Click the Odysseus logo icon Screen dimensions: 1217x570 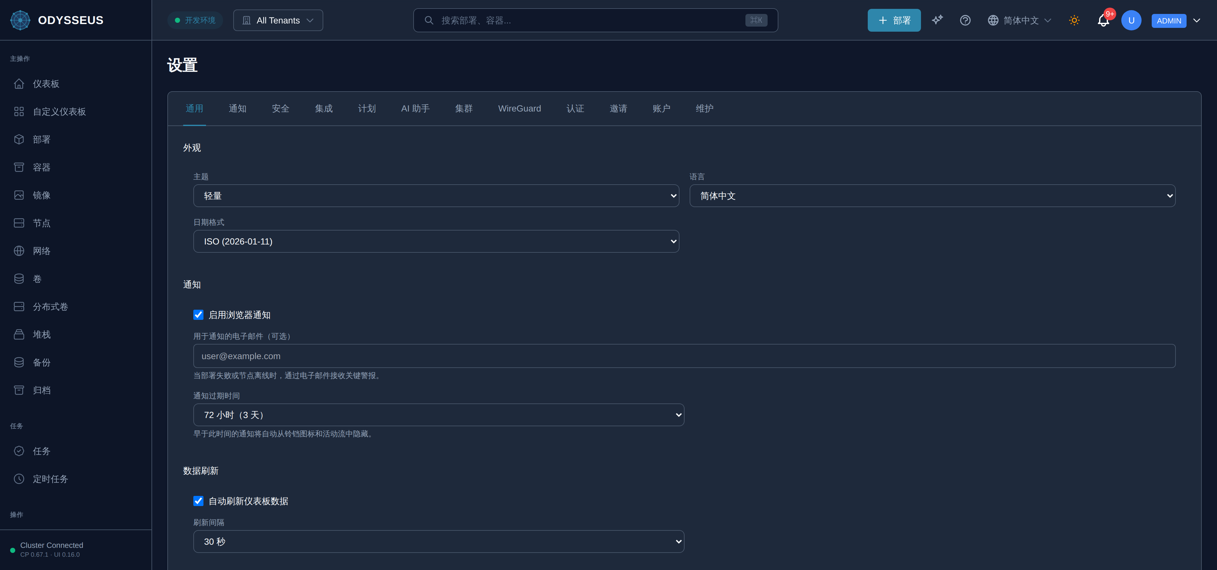click(x=20, y=20)
